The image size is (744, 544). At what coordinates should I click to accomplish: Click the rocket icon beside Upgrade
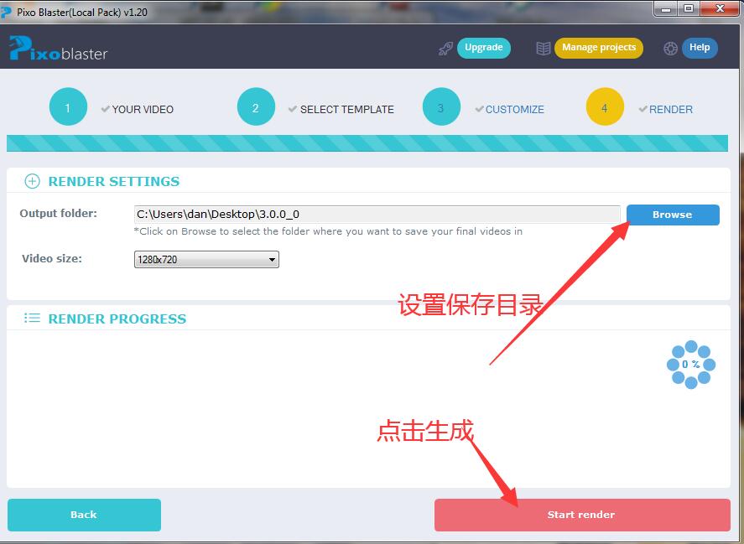click(445, 48)
